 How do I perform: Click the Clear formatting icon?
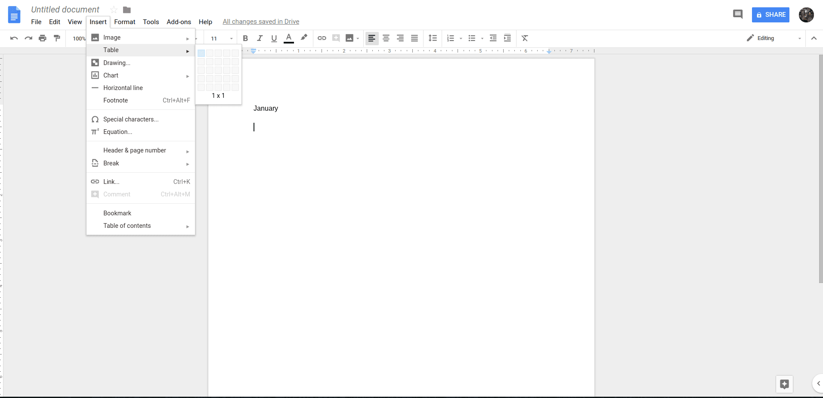[x=524, y=38]
